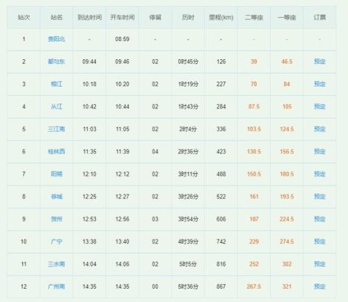This screenshot has width=348, height=302.
Task: Click 预定 in the 榕江 row
Action: tap(319, 84)
